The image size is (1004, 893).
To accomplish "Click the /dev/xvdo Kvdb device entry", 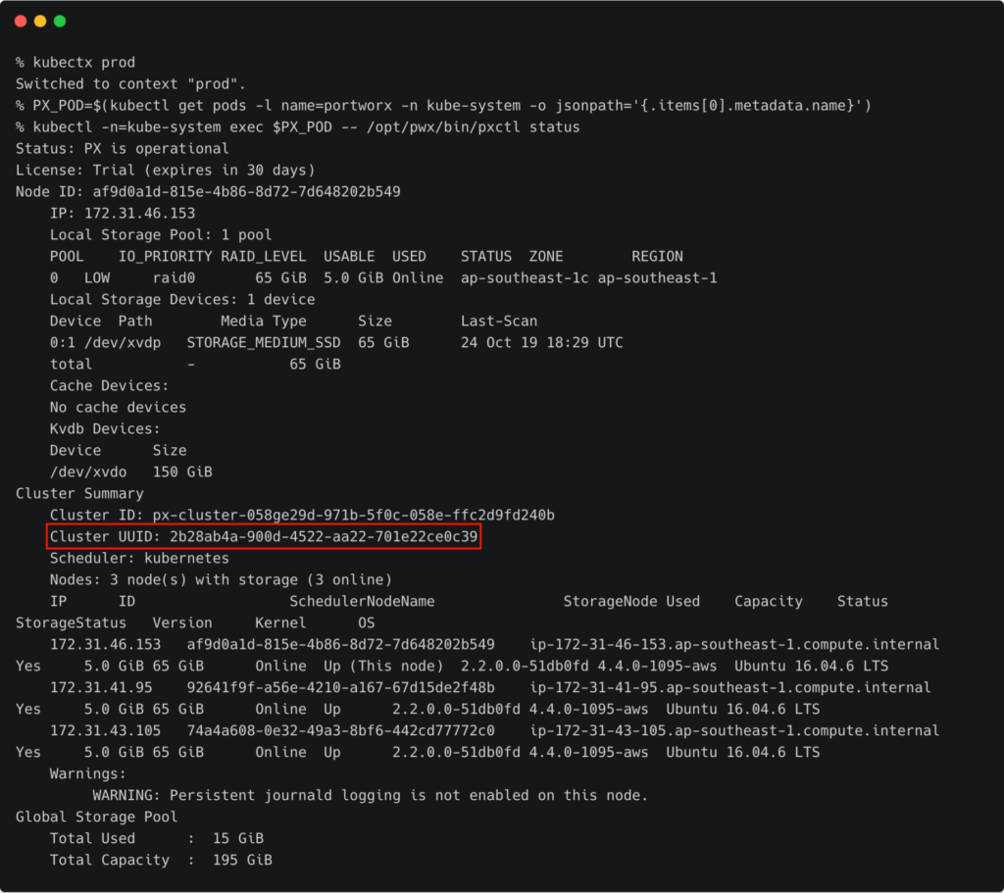I will click(88, 472).
